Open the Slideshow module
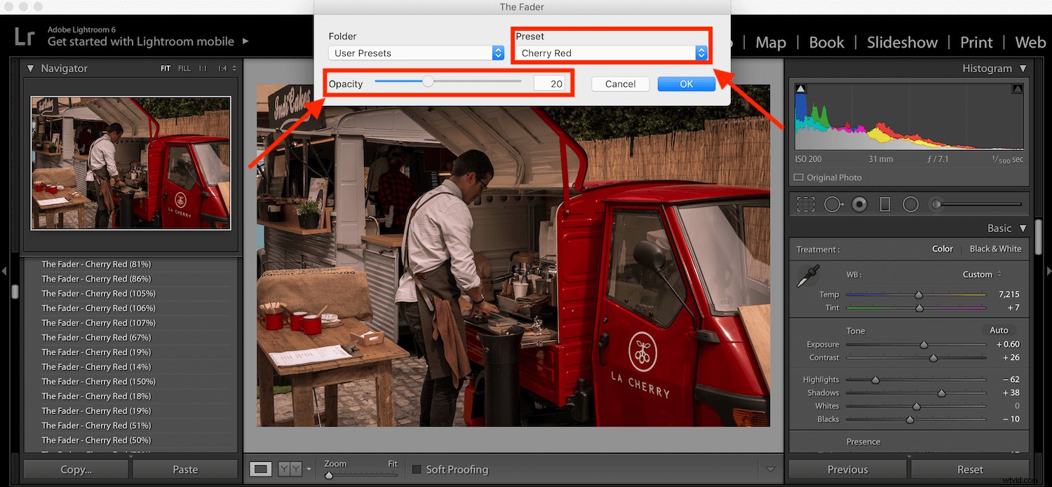Image resolution: width=1052 pixels, height=487 pixels. tap(902, 42)
